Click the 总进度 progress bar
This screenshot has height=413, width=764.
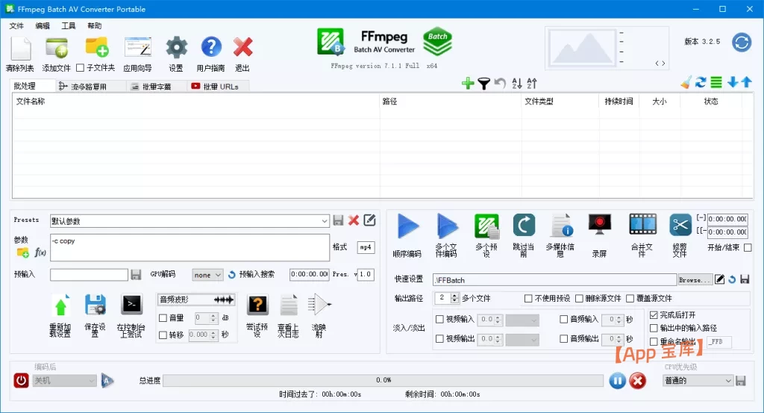pos(383,380)
